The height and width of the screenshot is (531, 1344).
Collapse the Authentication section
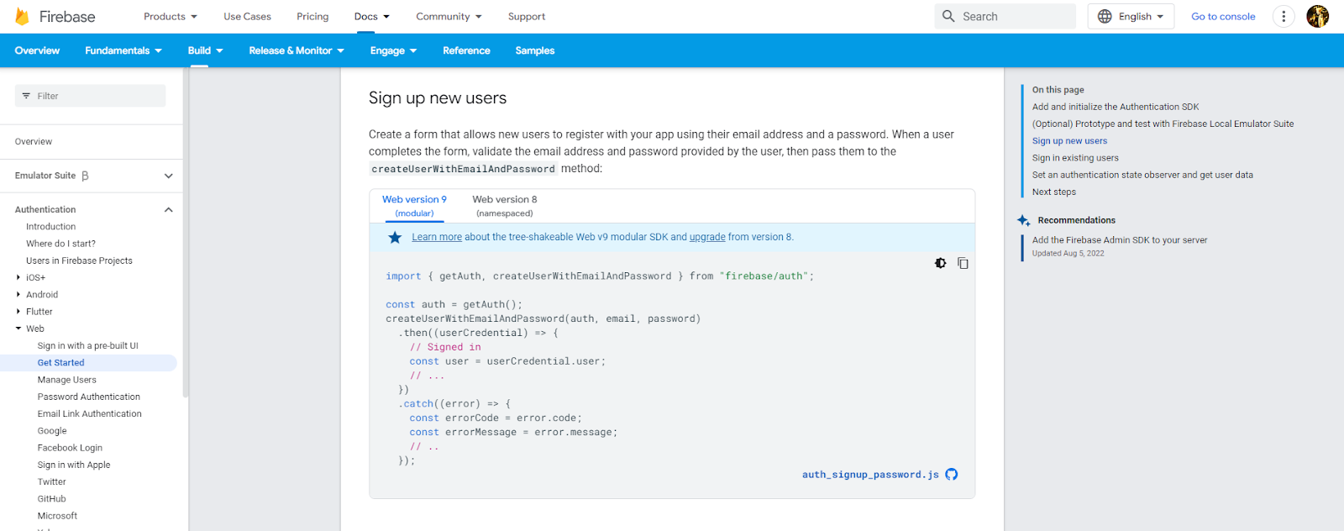[x=168, y=210]
